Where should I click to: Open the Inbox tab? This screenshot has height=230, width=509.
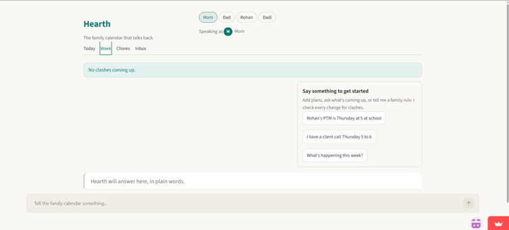coord(141,49)
